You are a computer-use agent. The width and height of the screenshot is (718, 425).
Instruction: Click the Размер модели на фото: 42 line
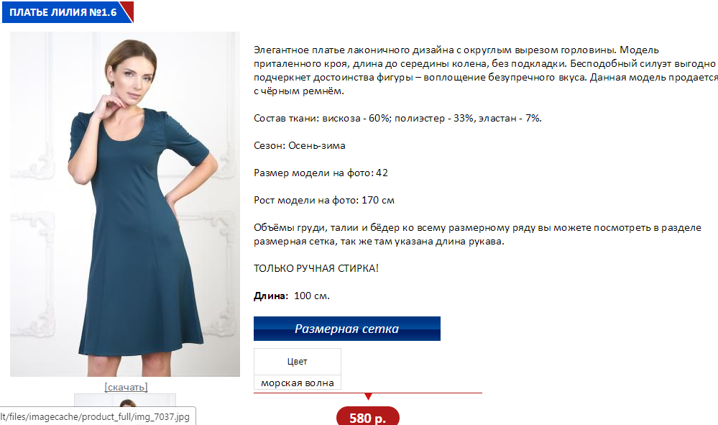321,173
